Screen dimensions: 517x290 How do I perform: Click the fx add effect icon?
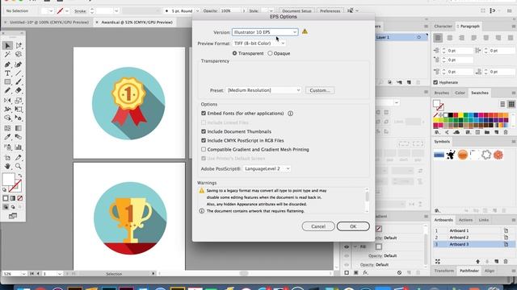coord(365,272)
